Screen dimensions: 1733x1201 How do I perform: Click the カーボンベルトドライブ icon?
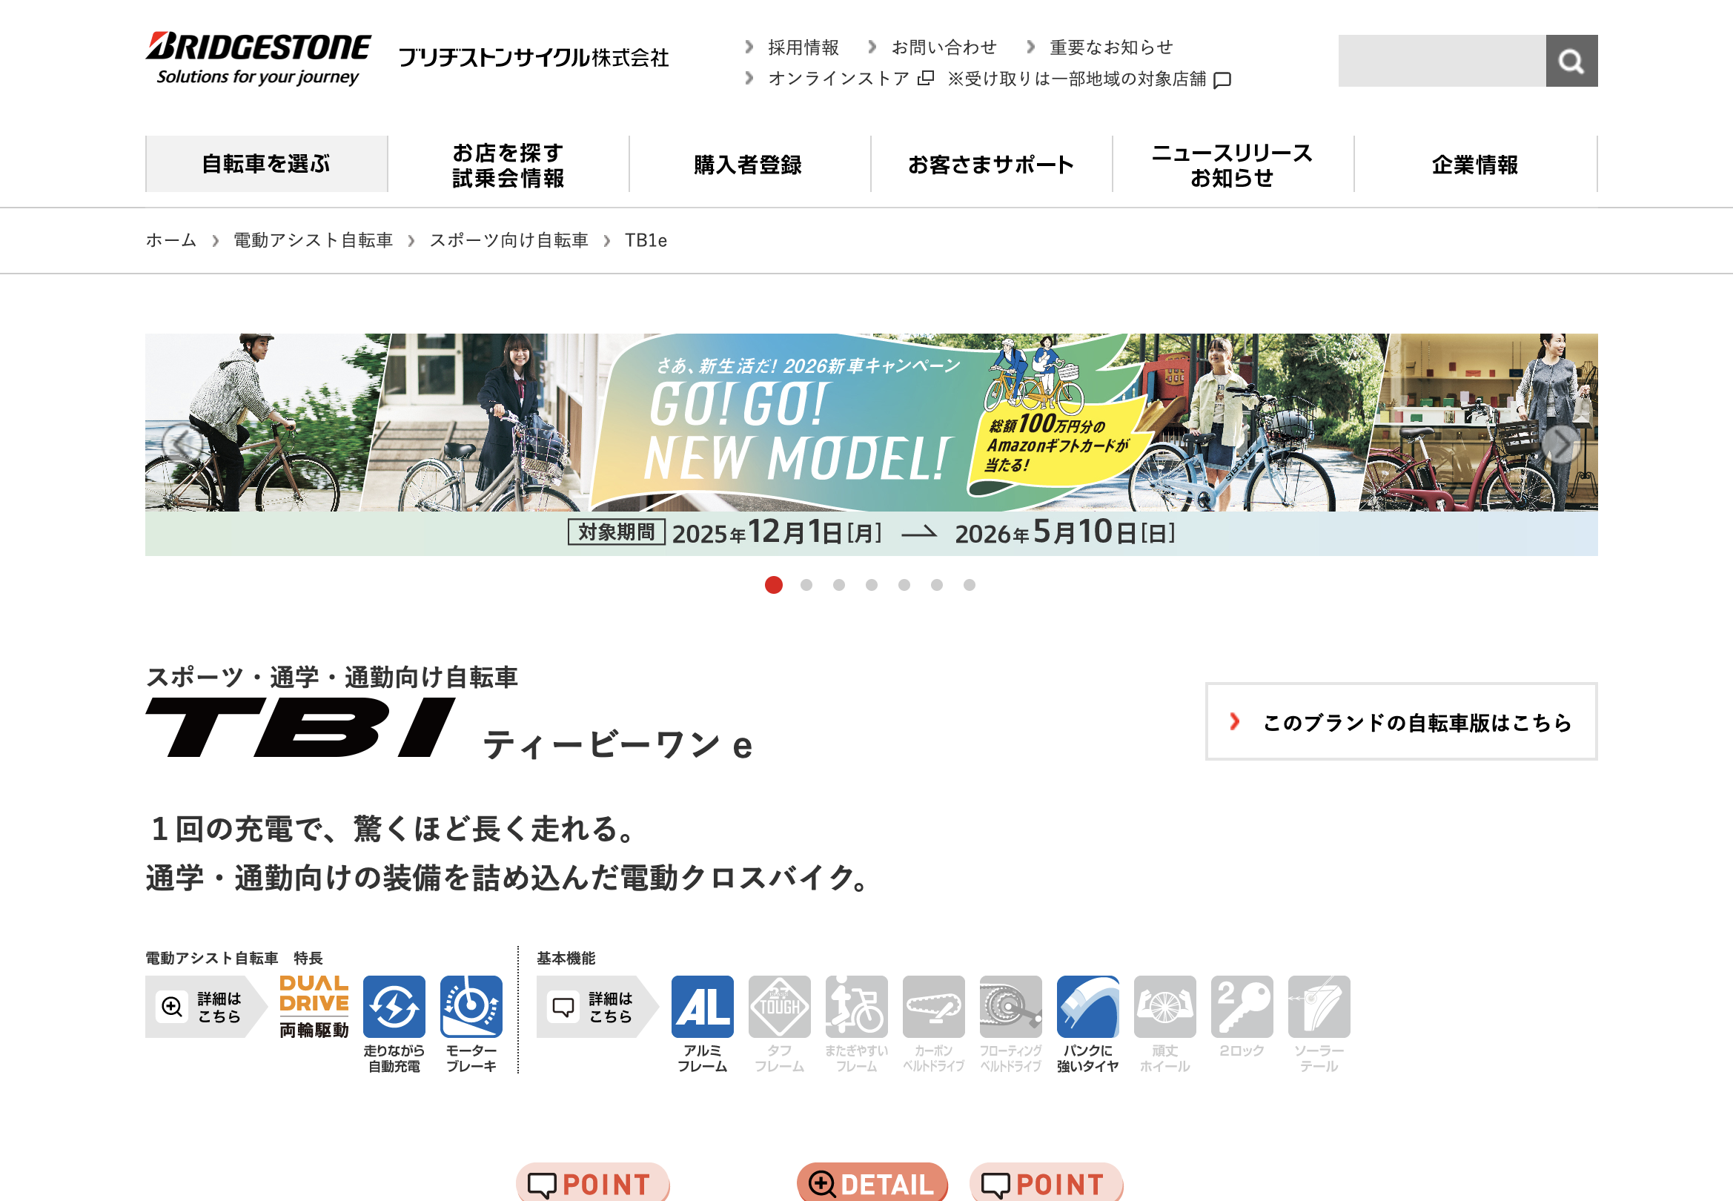tap(932, 1006)
